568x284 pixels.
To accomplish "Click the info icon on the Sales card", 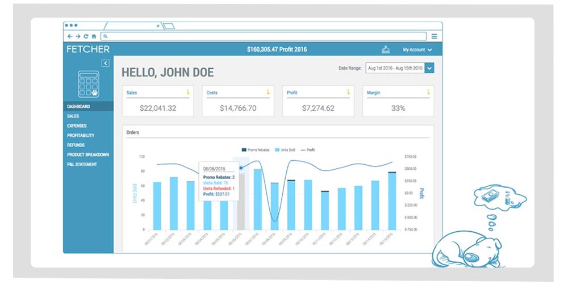I will click(x=187, y=92).
